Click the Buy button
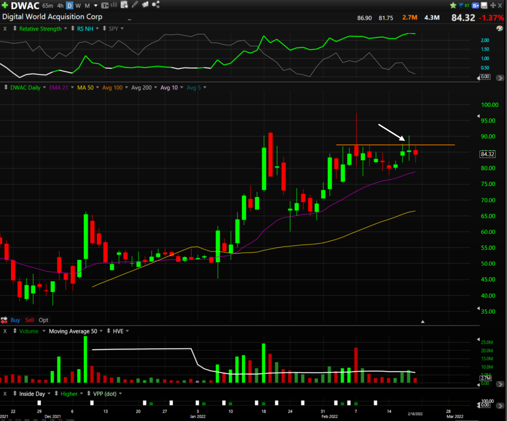The width and height of the screenshot is (507, 421). [15, 320]
